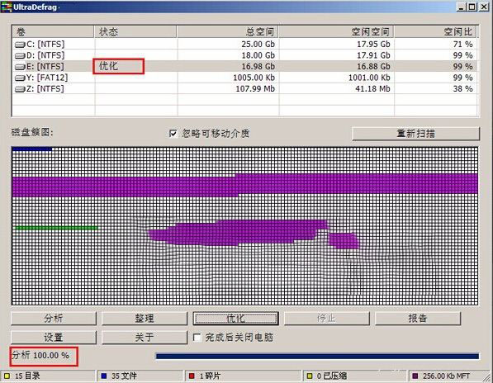Select the D: [NTFS] volume label
This screenshot has width=493, height=383.
[x=45, y=55]
